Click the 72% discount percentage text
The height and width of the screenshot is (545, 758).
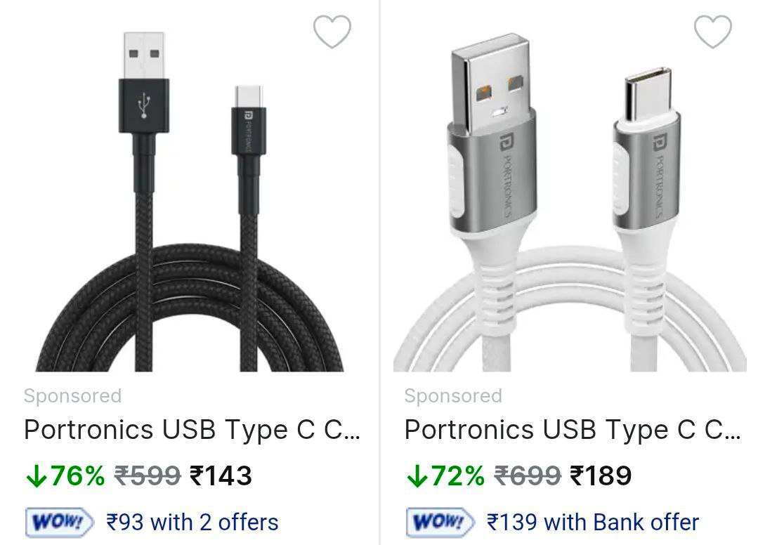tap(457, 476)
